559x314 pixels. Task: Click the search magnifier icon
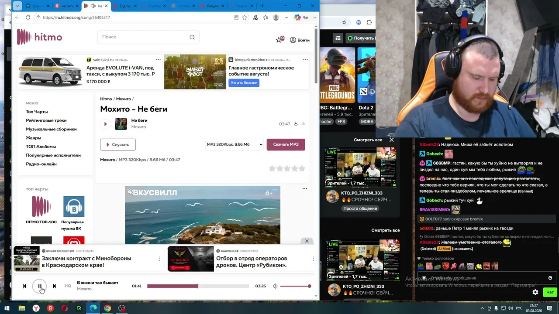click(x=192, y=37)
